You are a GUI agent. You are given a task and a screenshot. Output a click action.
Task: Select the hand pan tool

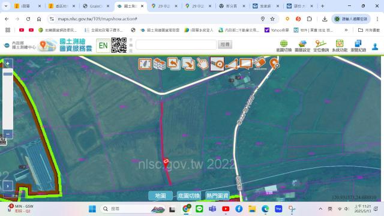[x=203, y=64]
